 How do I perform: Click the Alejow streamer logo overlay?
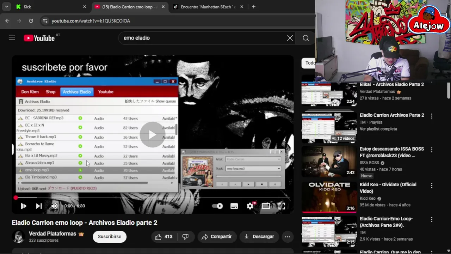(429, 20)
